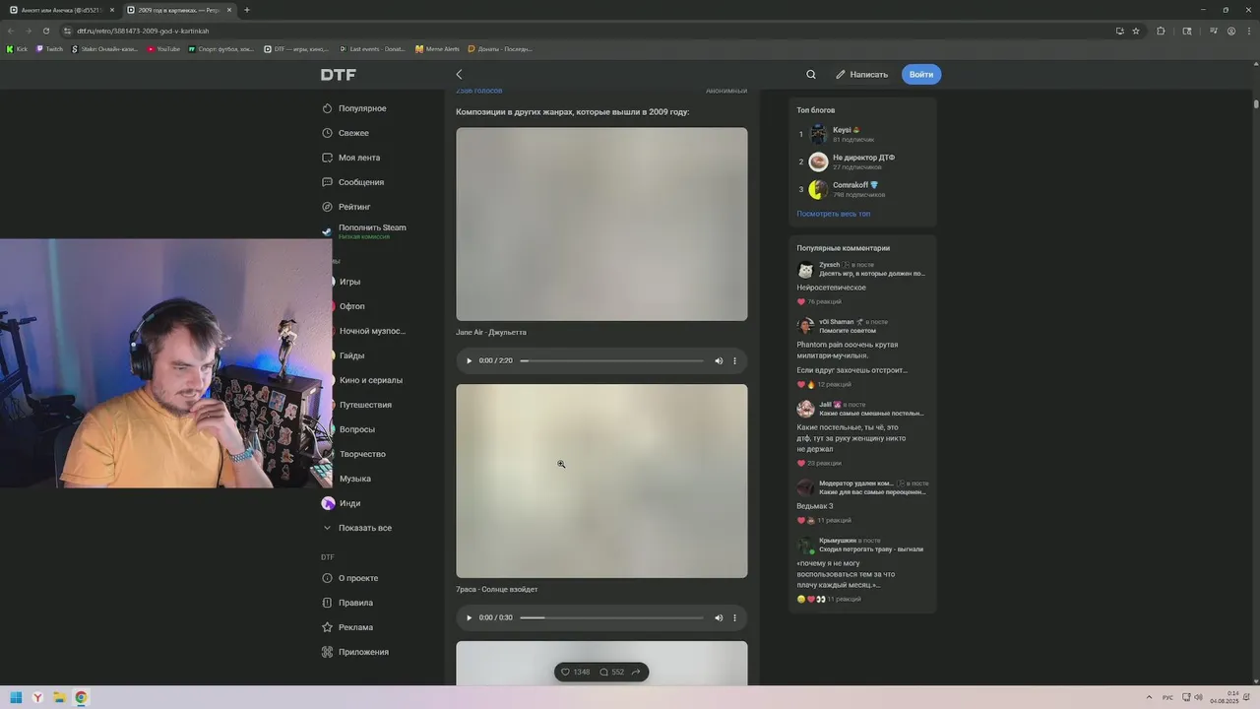1260x709 pixels.
Task: Mute the Jane Air audio player
Action: click(x=719, y=361)
